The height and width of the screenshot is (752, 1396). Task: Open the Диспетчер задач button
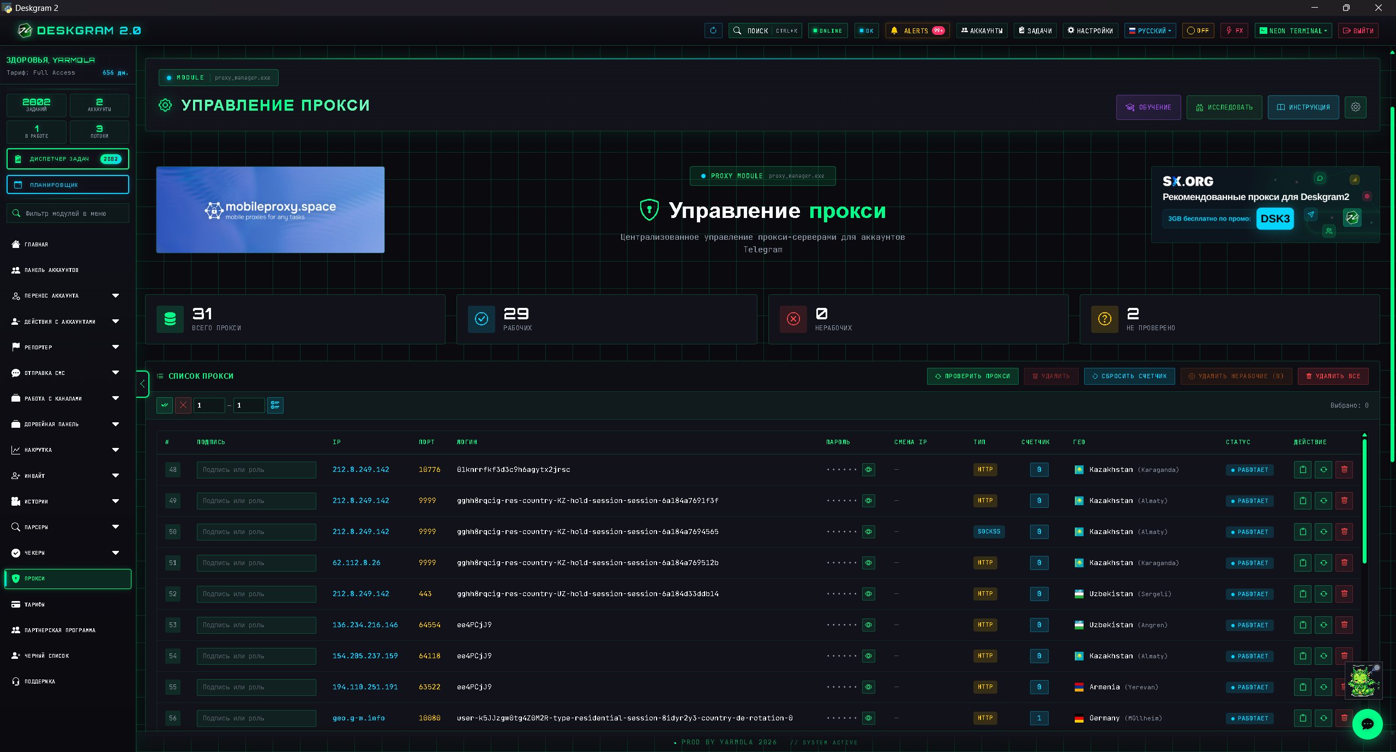[68, 159]
